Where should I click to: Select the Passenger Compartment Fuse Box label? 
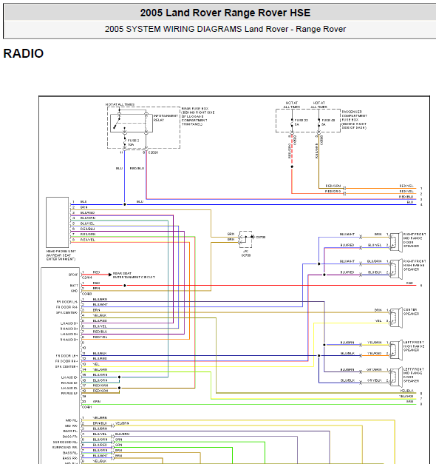[x=354, y=120]
